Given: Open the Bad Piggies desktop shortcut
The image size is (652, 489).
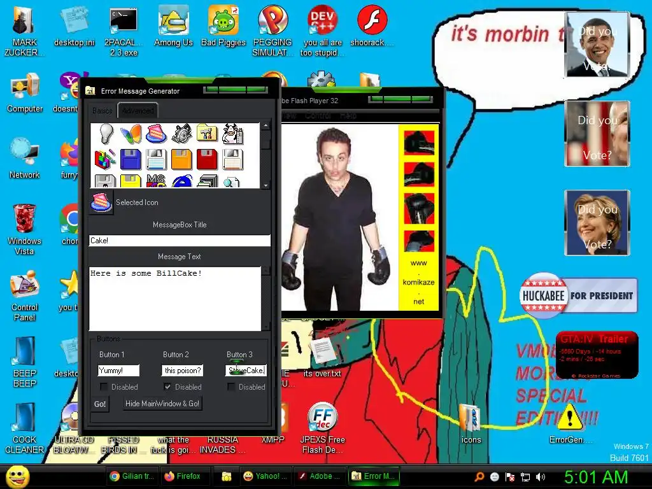Looking at the screenshot, I should pyautogui.click(x=223, y=26).
